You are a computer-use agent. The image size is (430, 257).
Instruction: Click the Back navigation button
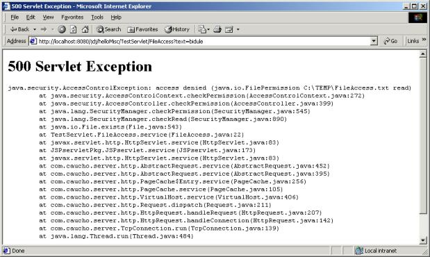tap(19, 29)
